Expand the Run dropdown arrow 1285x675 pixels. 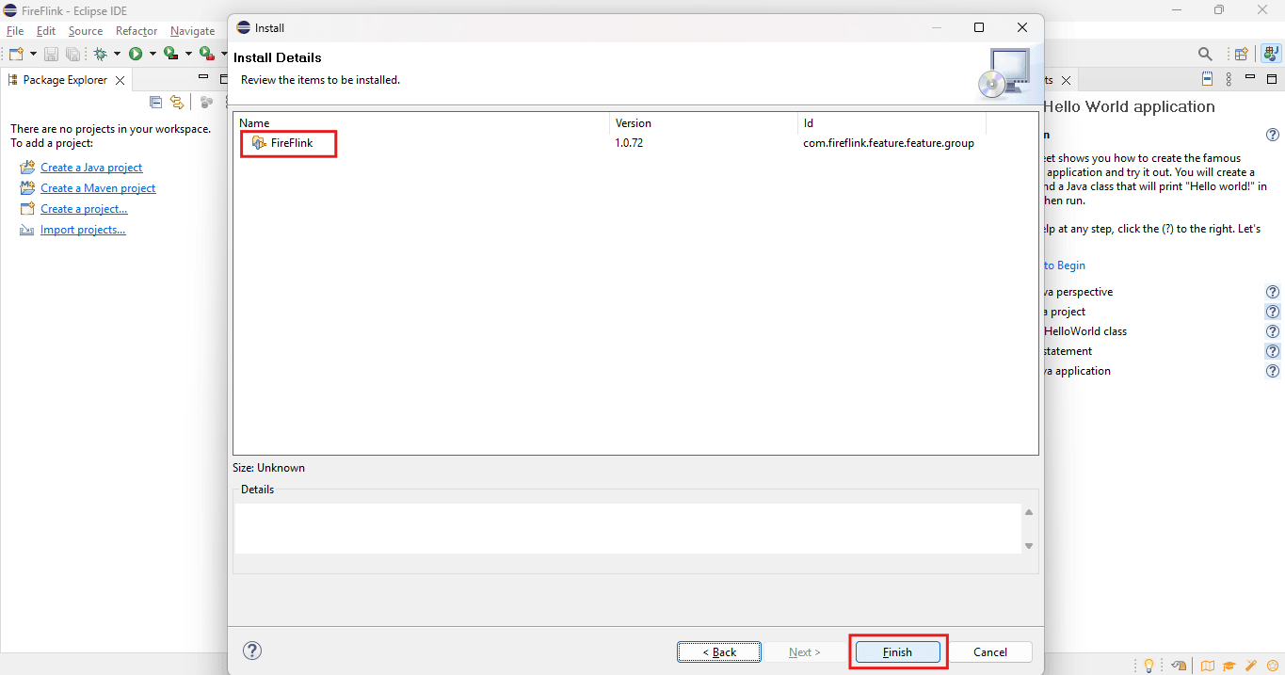point(152,55)
